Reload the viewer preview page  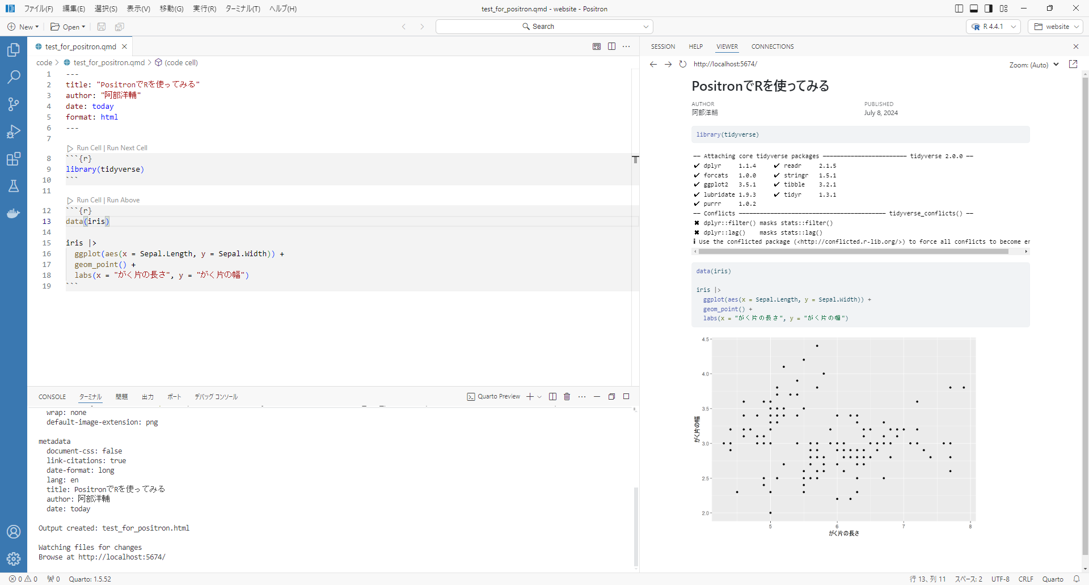(683, 64)
